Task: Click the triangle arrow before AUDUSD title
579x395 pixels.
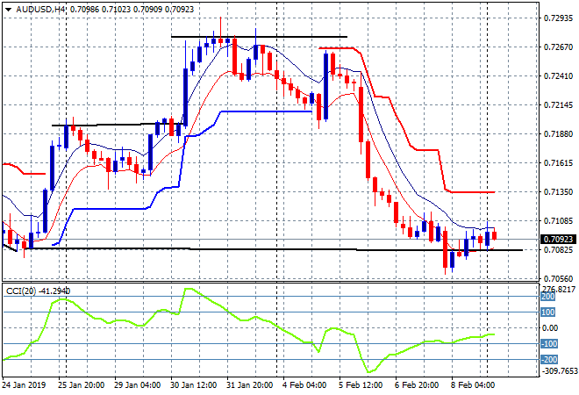Action: point(8,8)
